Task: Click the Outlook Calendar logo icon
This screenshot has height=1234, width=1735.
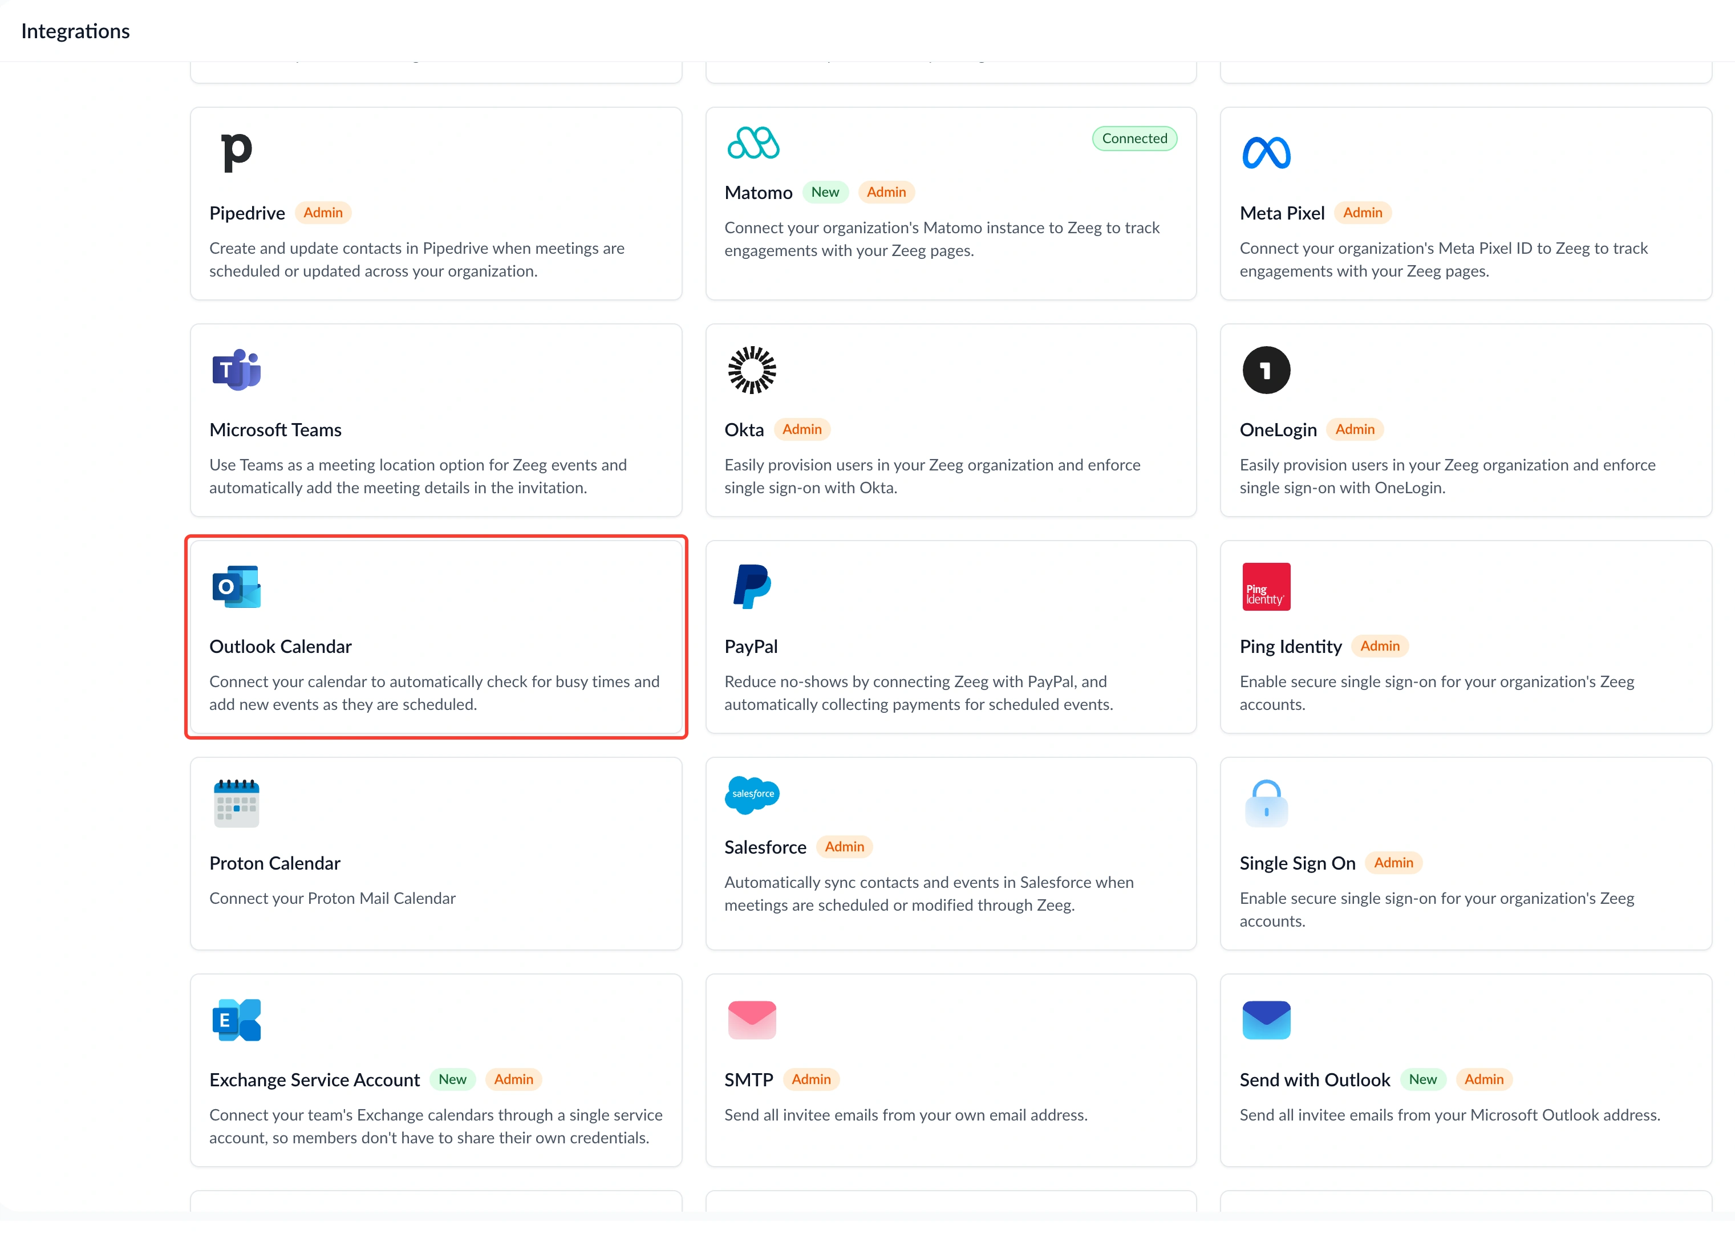Action: pyautogui.click(x=236, y=587)
